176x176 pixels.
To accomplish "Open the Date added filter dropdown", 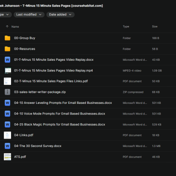I will (60, 15).
